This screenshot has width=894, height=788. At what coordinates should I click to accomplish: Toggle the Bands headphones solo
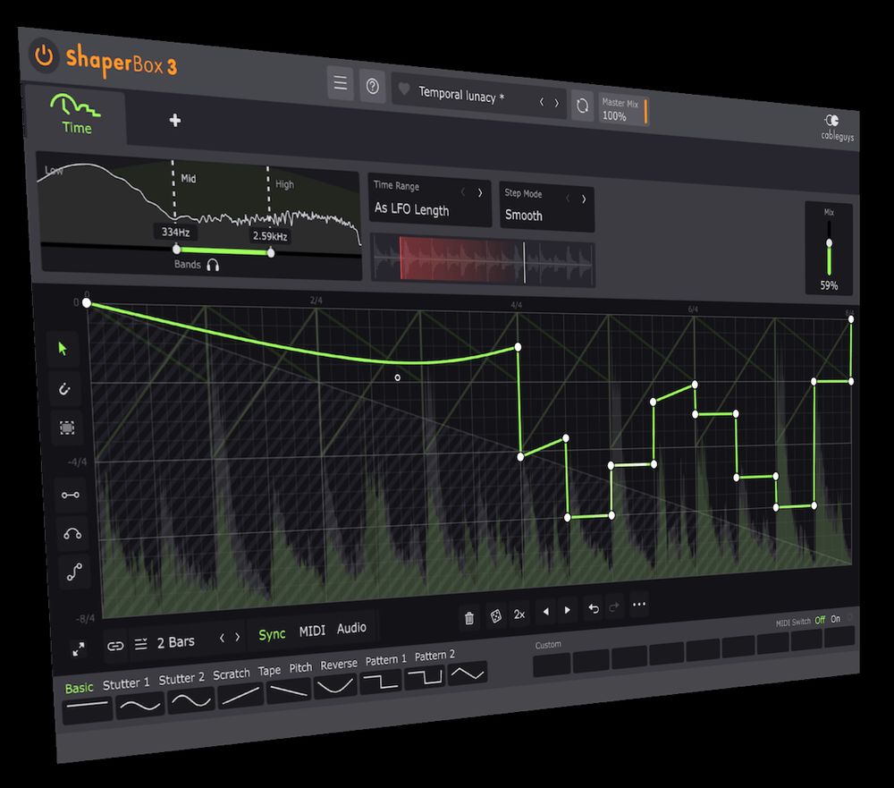(213, 265)
